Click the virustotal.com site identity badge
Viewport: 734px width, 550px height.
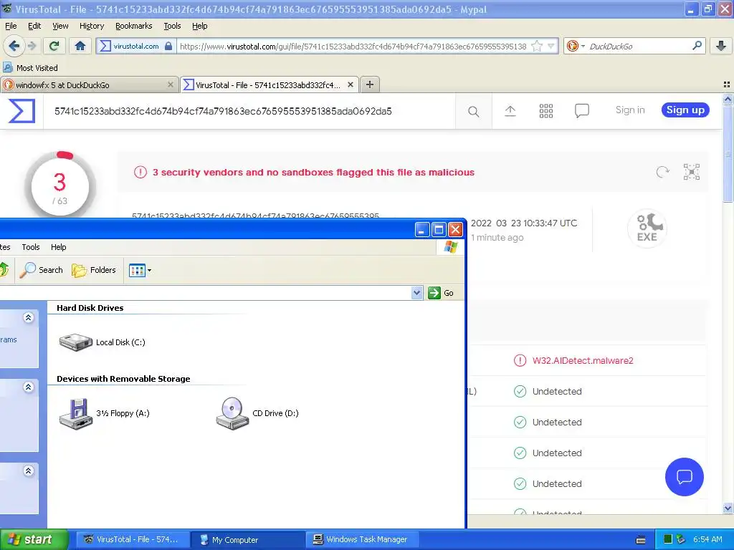[x=135, y=46]
